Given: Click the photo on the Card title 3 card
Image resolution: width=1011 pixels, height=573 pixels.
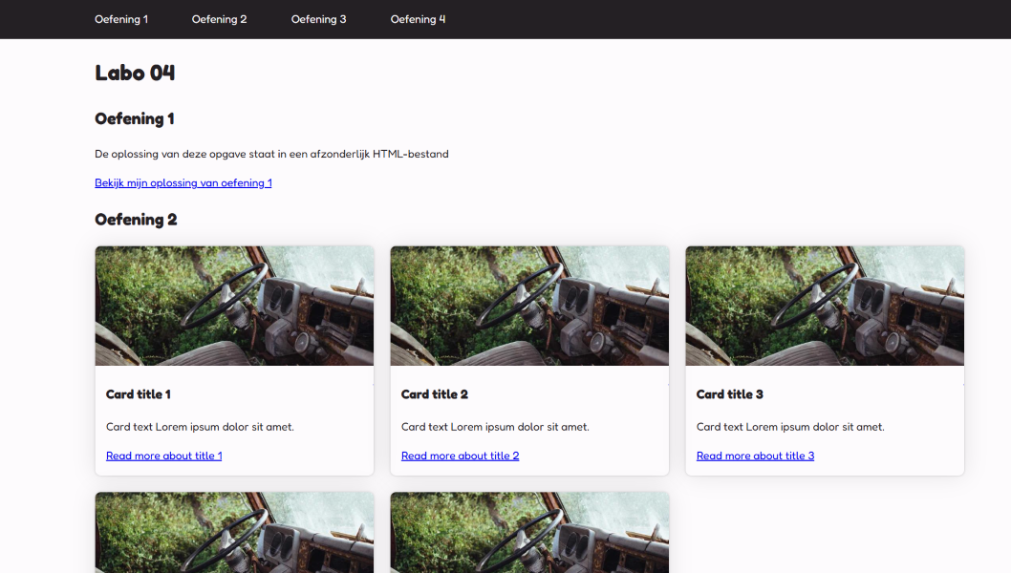Looking at the screenshot, I should click(x=825, y=306).
